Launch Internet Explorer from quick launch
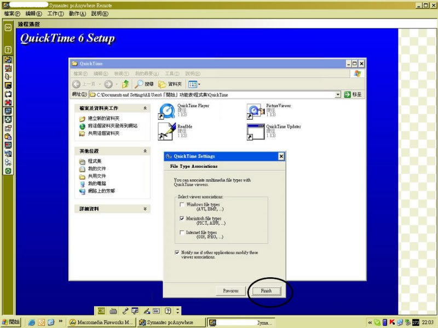The height and width of the screenshot is (328, 438). tap(32, 323)
